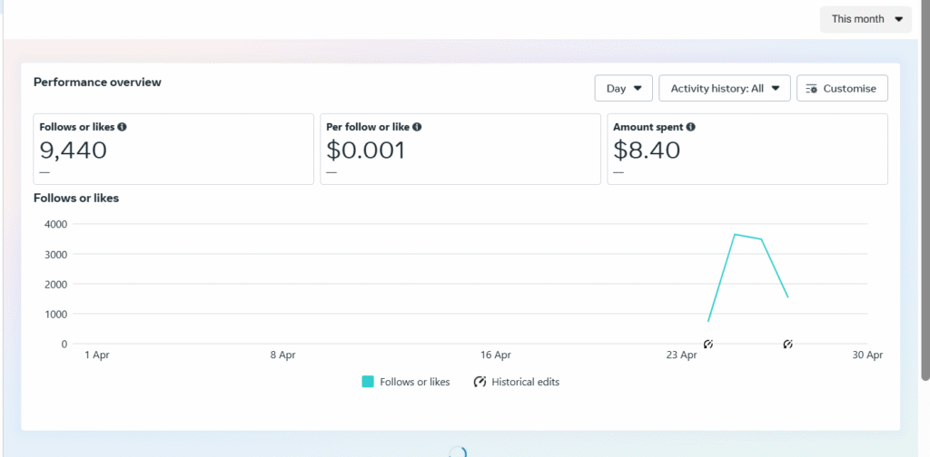Click the teal Follows or likes legend swatch
930x457 pixels.
368,382
